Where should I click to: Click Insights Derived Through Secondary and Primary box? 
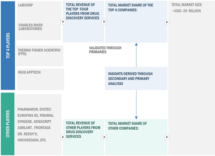136,78
